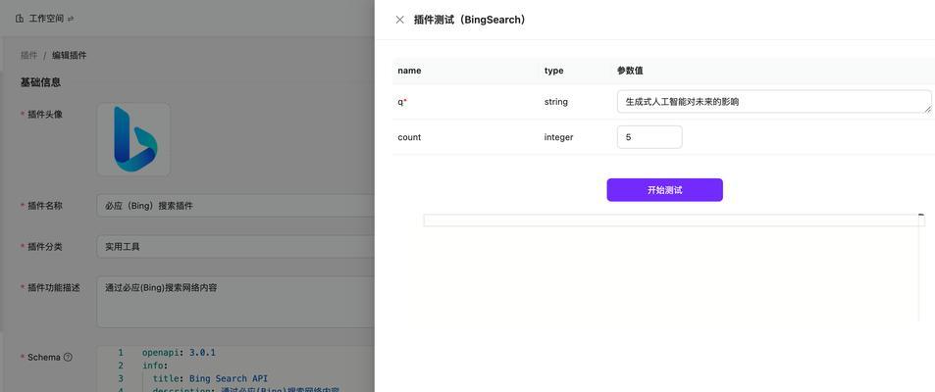
Task: Click the 'integer' type cell
Action: click(x=558, y=137)
